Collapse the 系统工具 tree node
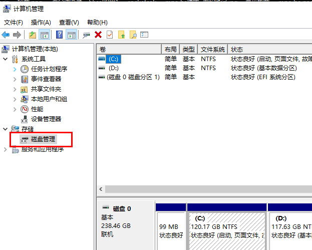 [x=6, y=59]
